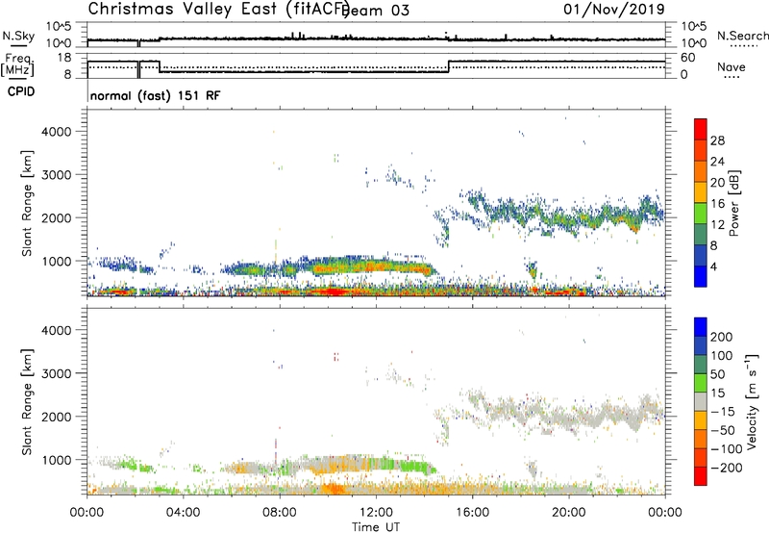Viewport: 769px width, 533px height.
Task: Click the "Nave" legend label
Action: pyautogui.click(x=732, y=66)
